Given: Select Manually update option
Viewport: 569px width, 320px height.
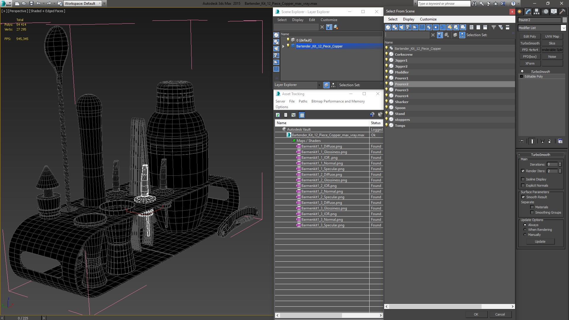Looking at the screenshot, I should pyautogui.click(x=525, y=235).
